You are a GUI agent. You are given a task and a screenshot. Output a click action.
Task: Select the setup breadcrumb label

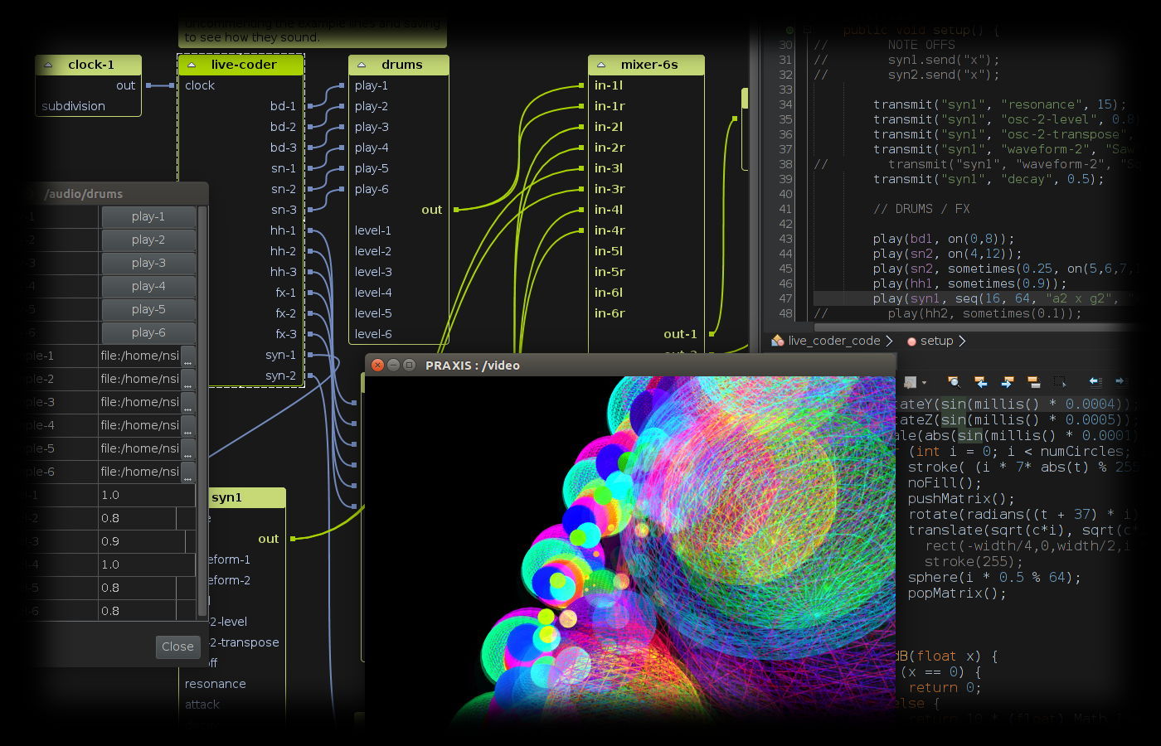click(936, 341)
